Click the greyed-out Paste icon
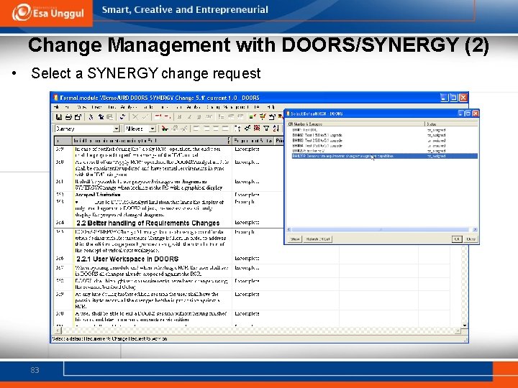 coord(109,117)
